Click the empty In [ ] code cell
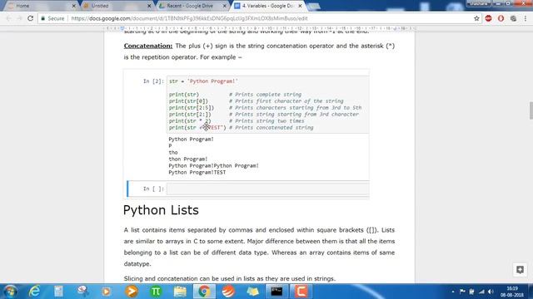533x299 pixels. (268, 189)
